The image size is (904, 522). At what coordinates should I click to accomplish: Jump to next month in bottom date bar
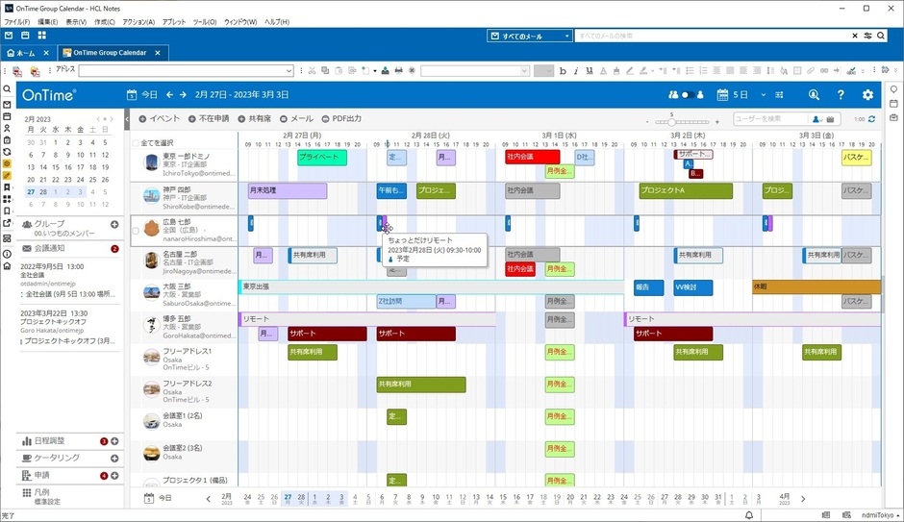(803, 499)
